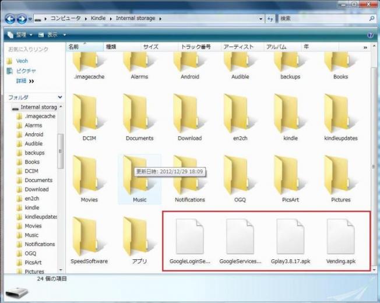
Task: Open the ピクチャ favorite link
Action: [x=26, y=71]
